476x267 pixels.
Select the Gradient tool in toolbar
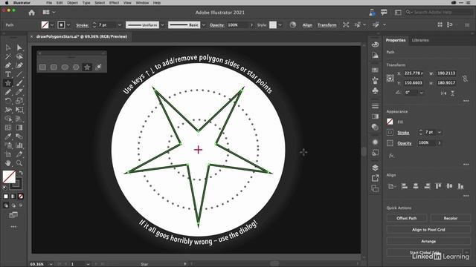[19, 128]
